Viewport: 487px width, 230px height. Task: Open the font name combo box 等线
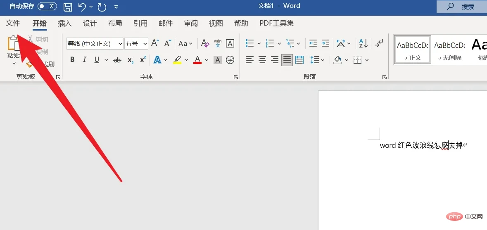pos(95,44)
